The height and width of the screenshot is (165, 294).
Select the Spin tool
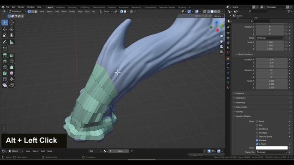[5, 73]
